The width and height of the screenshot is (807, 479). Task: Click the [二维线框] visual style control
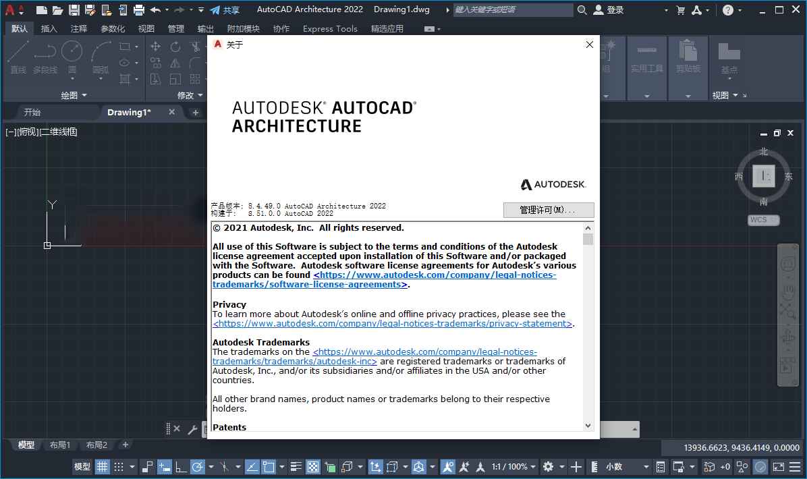click(59, 132)
